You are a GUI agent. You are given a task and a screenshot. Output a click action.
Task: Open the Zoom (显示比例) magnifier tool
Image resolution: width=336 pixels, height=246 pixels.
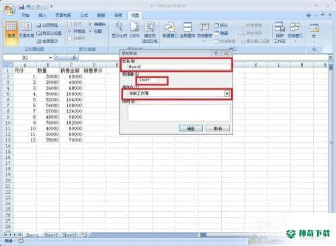pyautogui.click(x=120, y=29)
